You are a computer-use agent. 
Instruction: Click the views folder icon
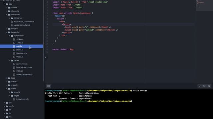pyautogui.click(x=9, y=89)
